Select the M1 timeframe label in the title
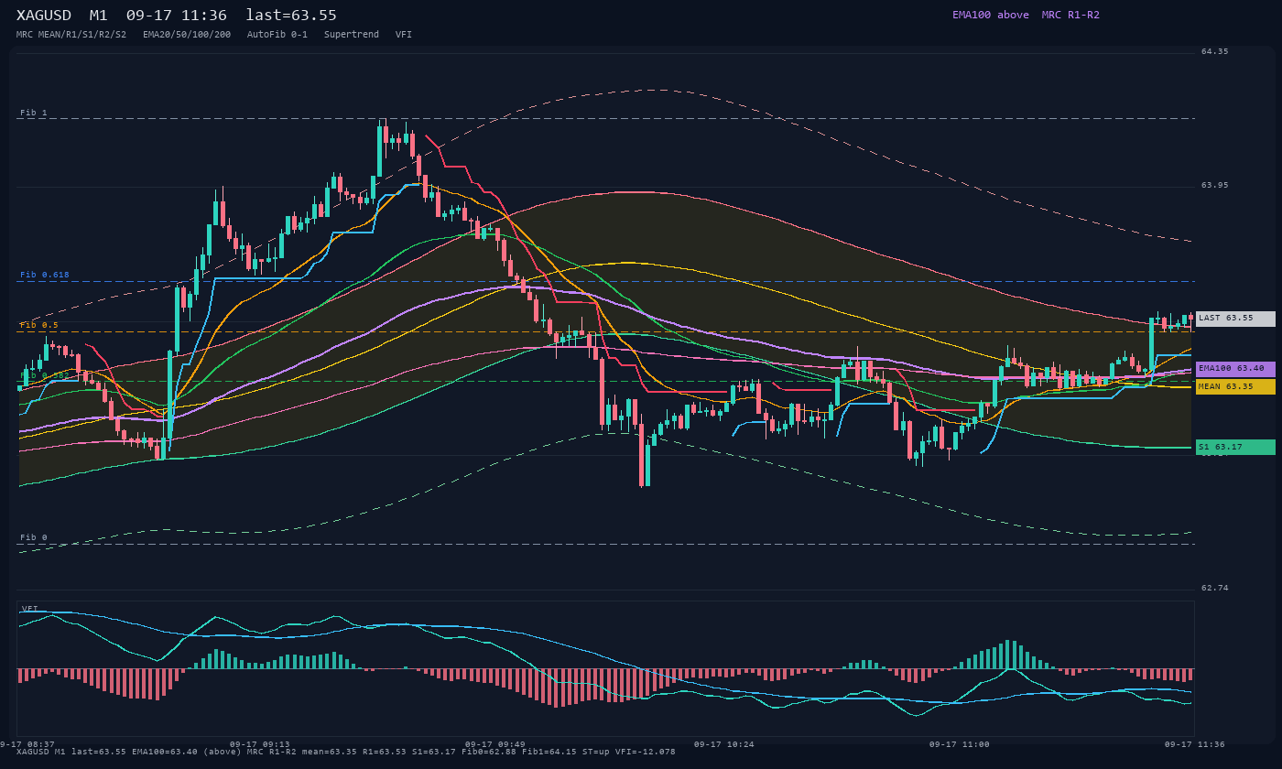 pyautogui.click(x=99, y=16)
